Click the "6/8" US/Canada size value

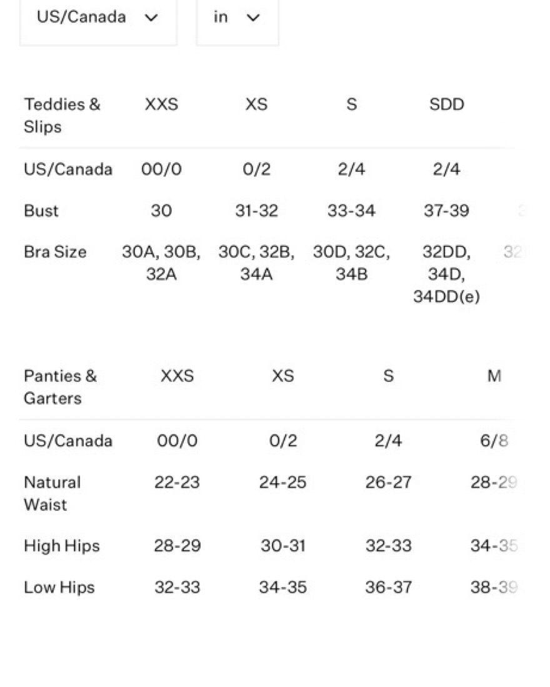coord(494,441)
